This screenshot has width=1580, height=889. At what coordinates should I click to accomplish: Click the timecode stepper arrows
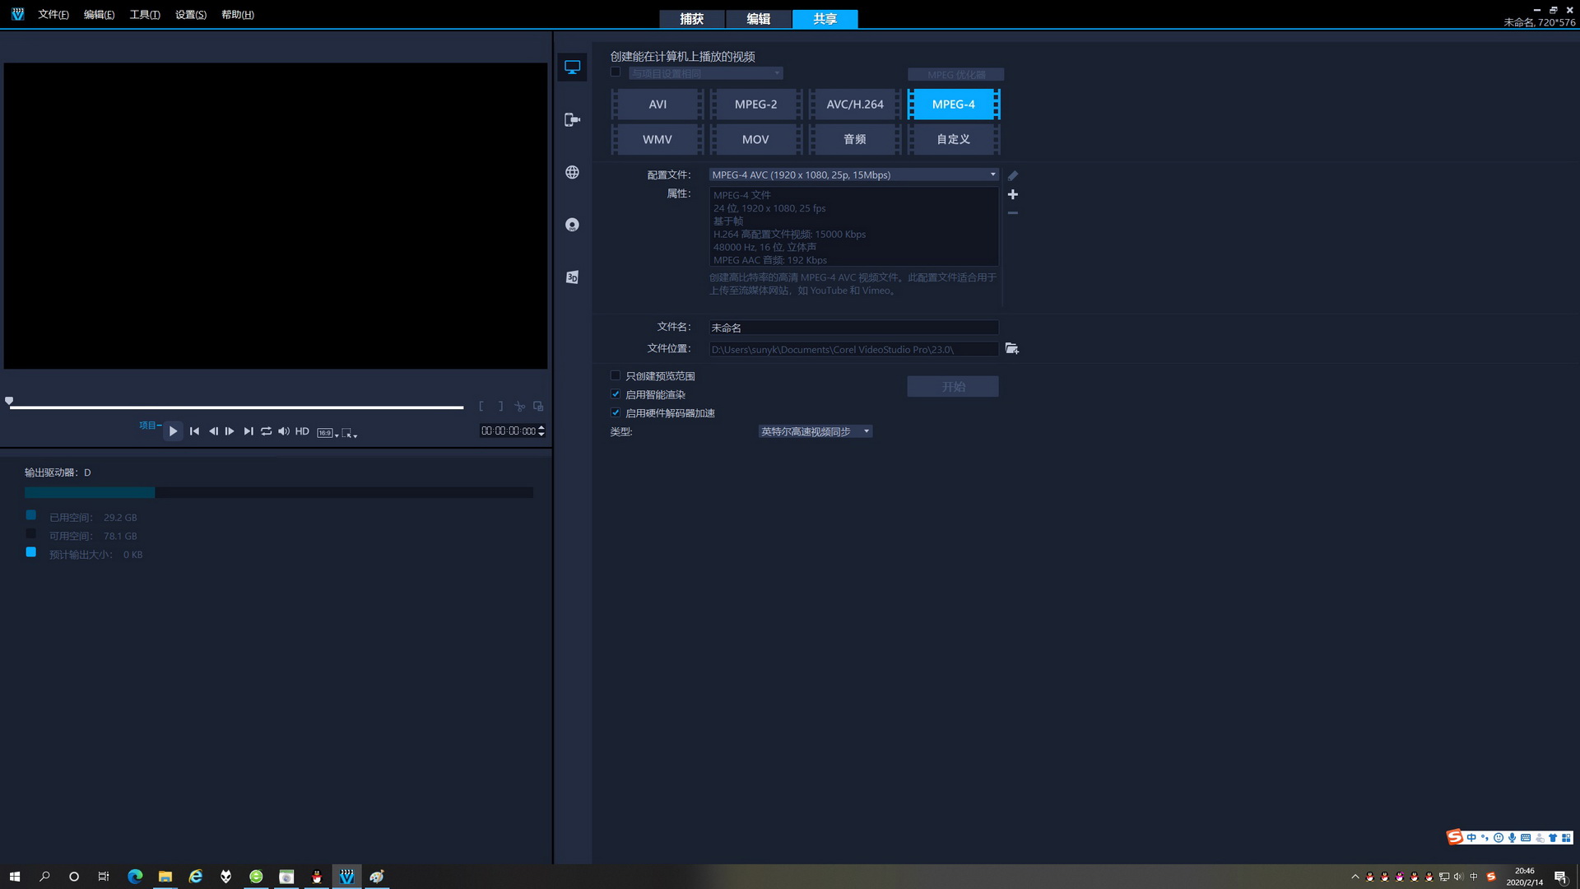click(541, 431)
